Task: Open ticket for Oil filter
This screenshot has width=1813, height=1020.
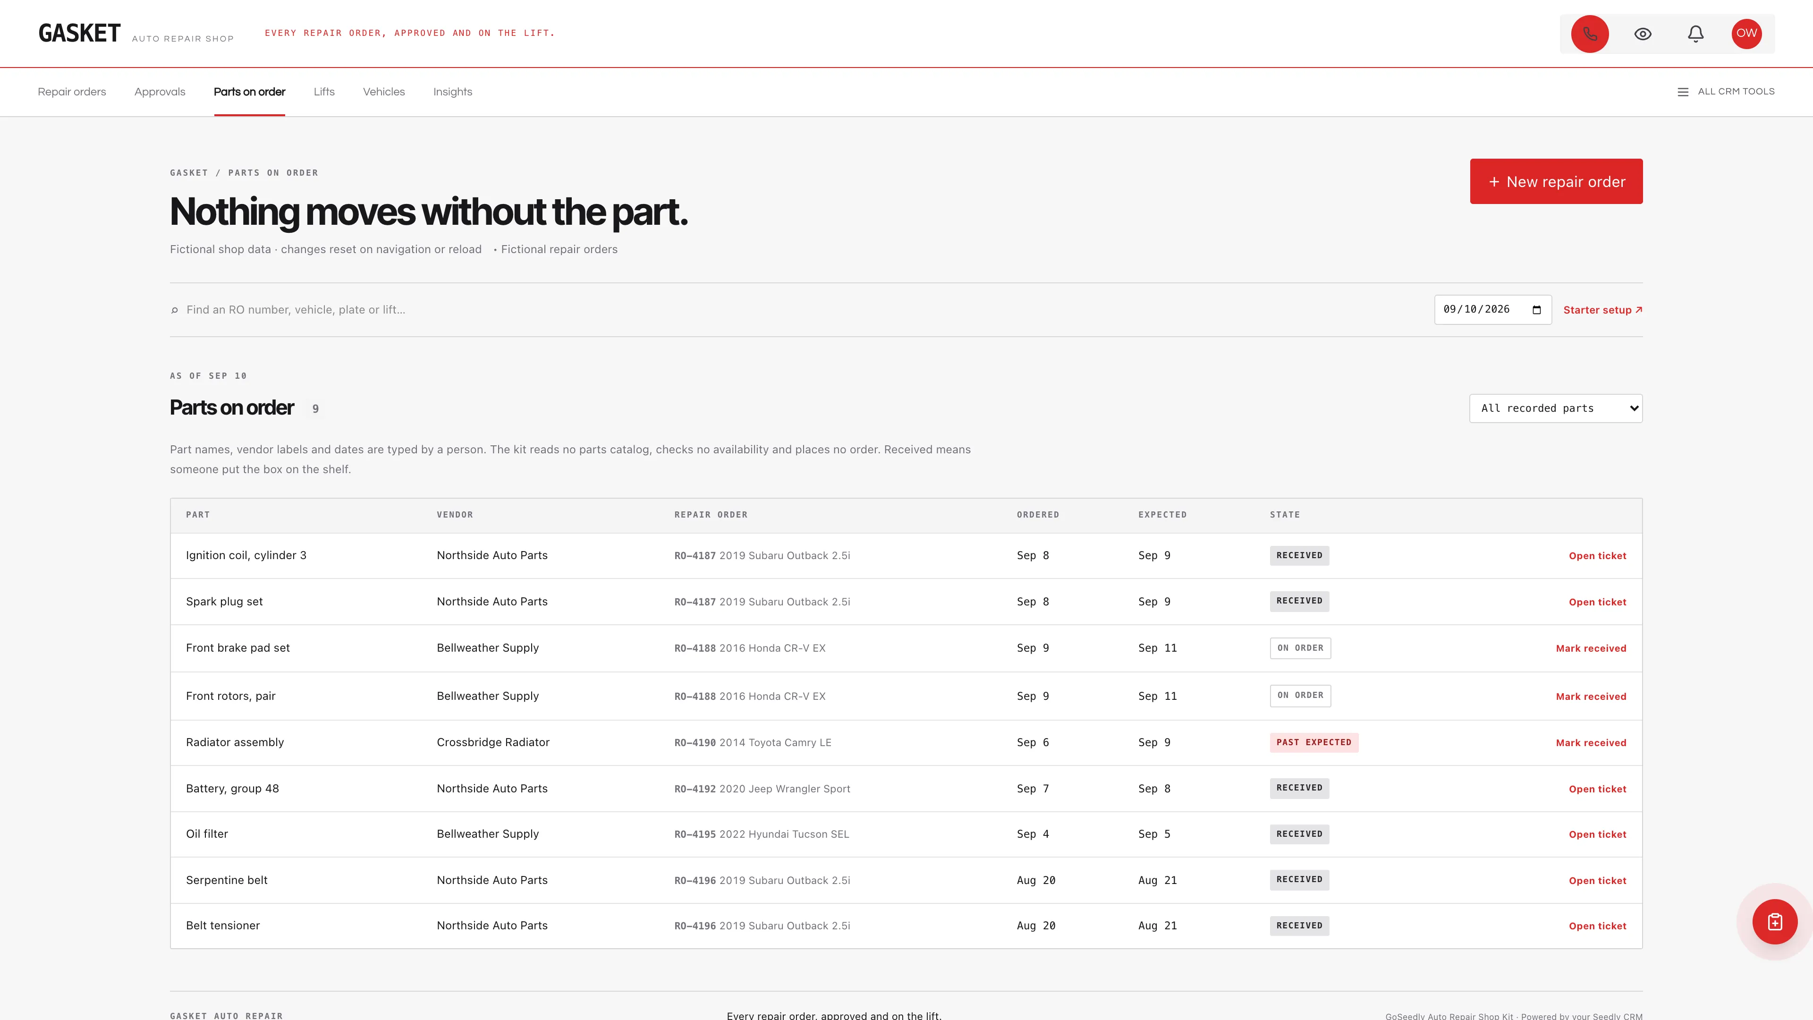Action: tap(1597, 834)
